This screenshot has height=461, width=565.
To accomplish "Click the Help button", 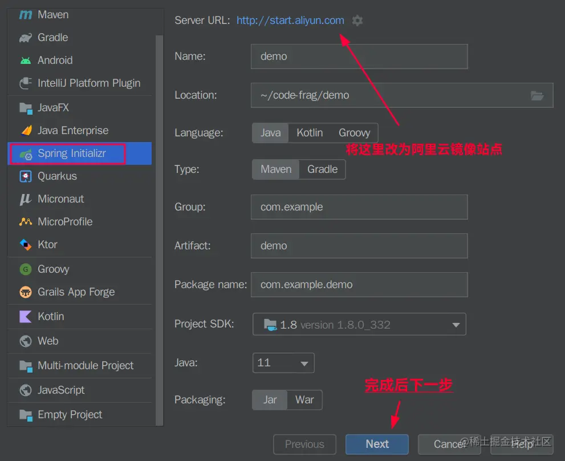I will (522, 444).
